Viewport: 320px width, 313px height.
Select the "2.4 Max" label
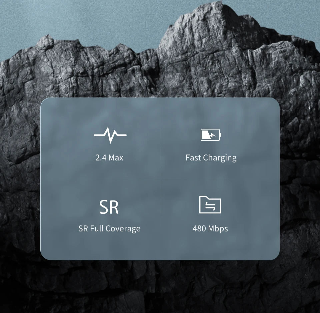pos(109,157)
